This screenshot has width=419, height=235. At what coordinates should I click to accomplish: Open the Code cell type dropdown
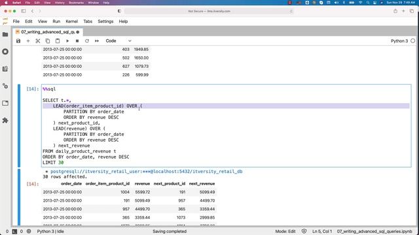tap(118, 40)
